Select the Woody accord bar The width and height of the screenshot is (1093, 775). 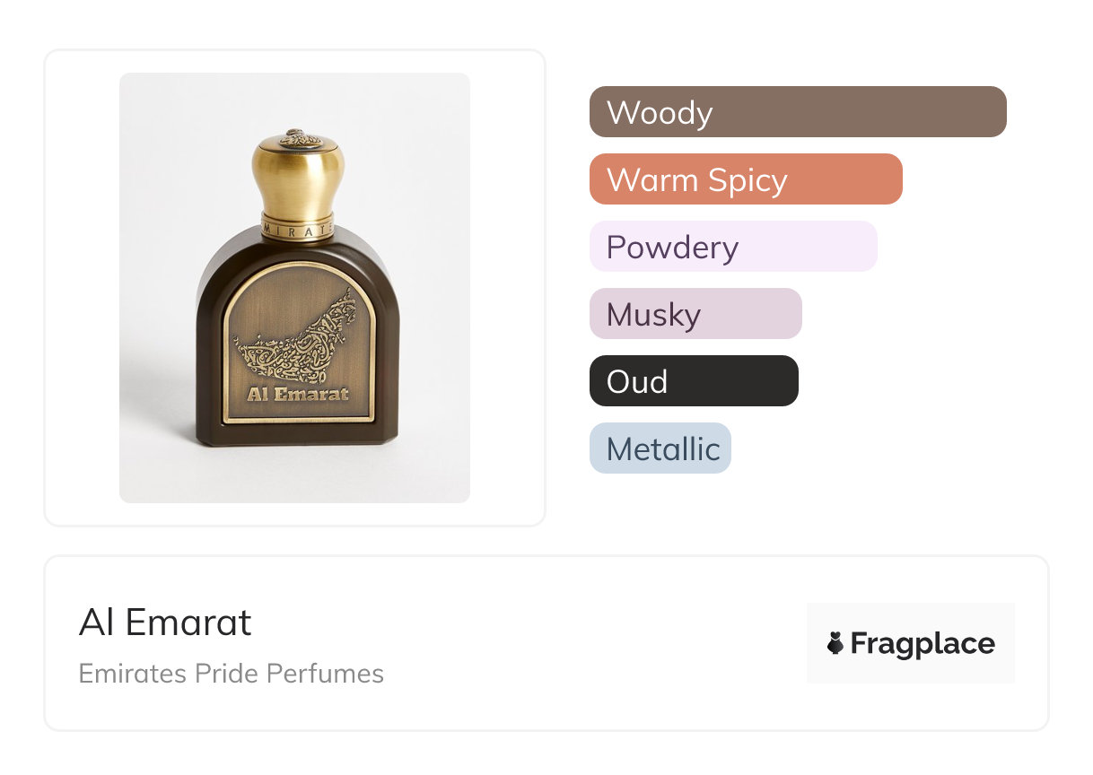tap(797, 112)
